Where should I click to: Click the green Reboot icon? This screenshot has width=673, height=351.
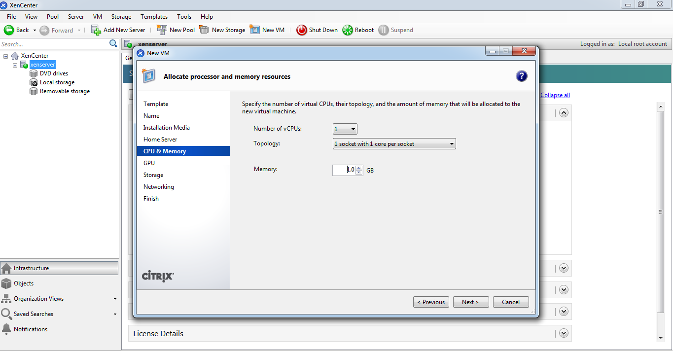pyautogui.click(x=348, y=30)
